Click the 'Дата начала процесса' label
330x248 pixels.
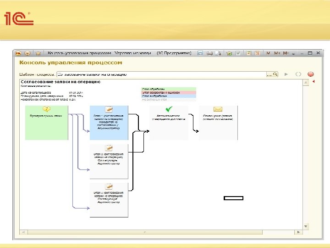point(36,93)
